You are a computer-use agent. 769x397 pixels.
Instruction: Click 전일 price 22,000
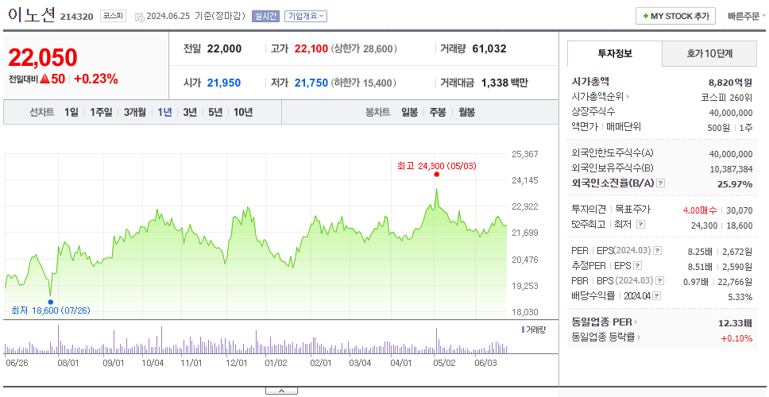[224, 49]
